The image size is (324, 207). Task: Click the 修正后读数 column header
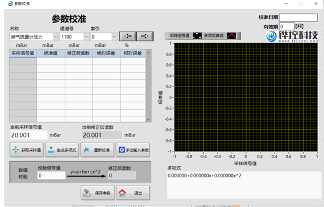pos(79,53)
